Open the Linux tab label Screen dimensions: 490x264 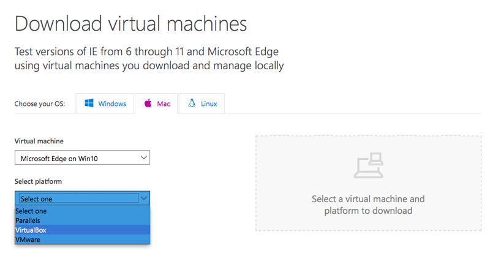[209, 104]
